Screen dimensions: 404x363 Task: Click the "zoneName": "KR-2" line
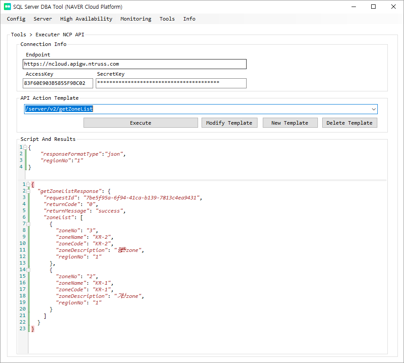tap(84, 237)
